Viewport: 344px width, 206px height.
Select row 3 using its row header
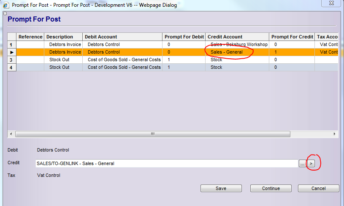point(12,60)
